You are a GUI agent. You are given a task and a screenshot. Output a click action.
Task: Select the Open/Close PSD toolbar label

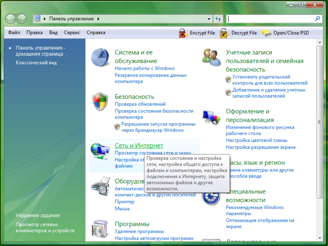291,33
